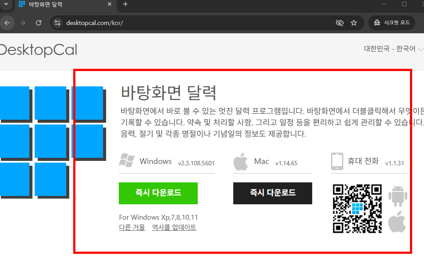Click the Apple logo for Mac version
Viewport: 424px width, 274px height.
click(x=241, y=161)
